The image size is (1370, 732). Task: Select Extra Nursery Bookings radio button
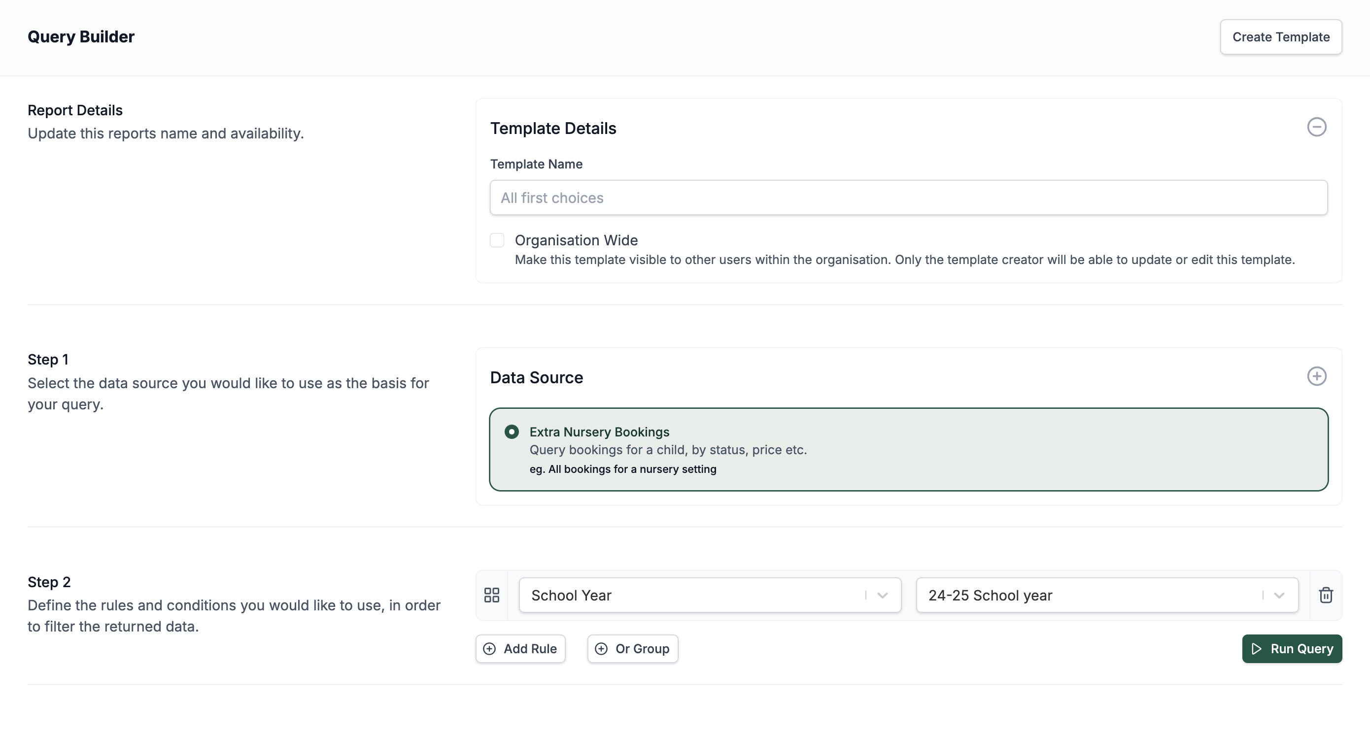tap(511, 432)
